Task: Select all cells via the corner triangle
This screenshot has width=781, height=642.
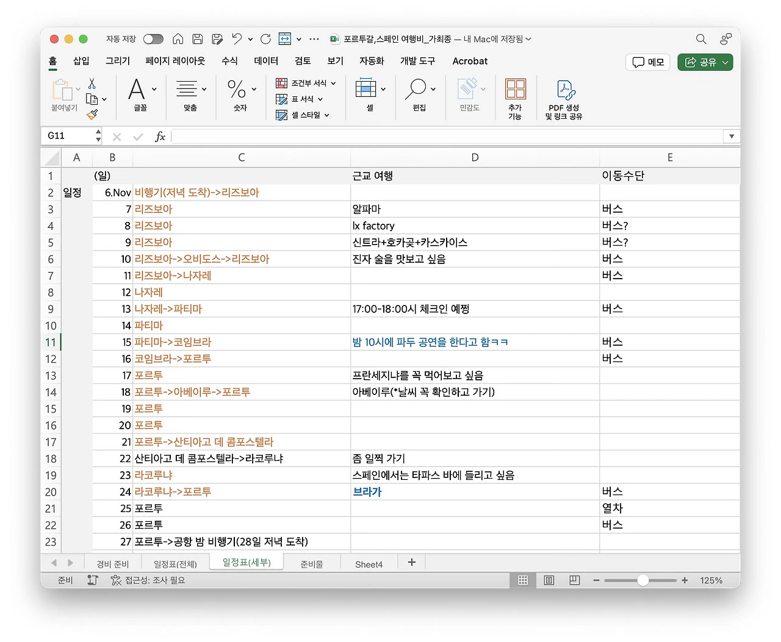Action: click(52, 157)
